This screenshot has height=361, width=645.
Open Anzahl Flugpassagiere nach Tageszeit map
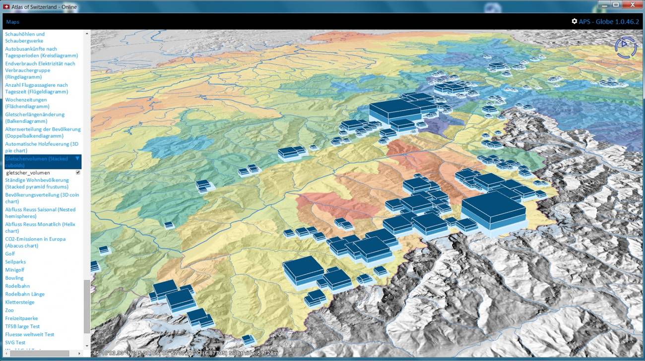point(37,88)
